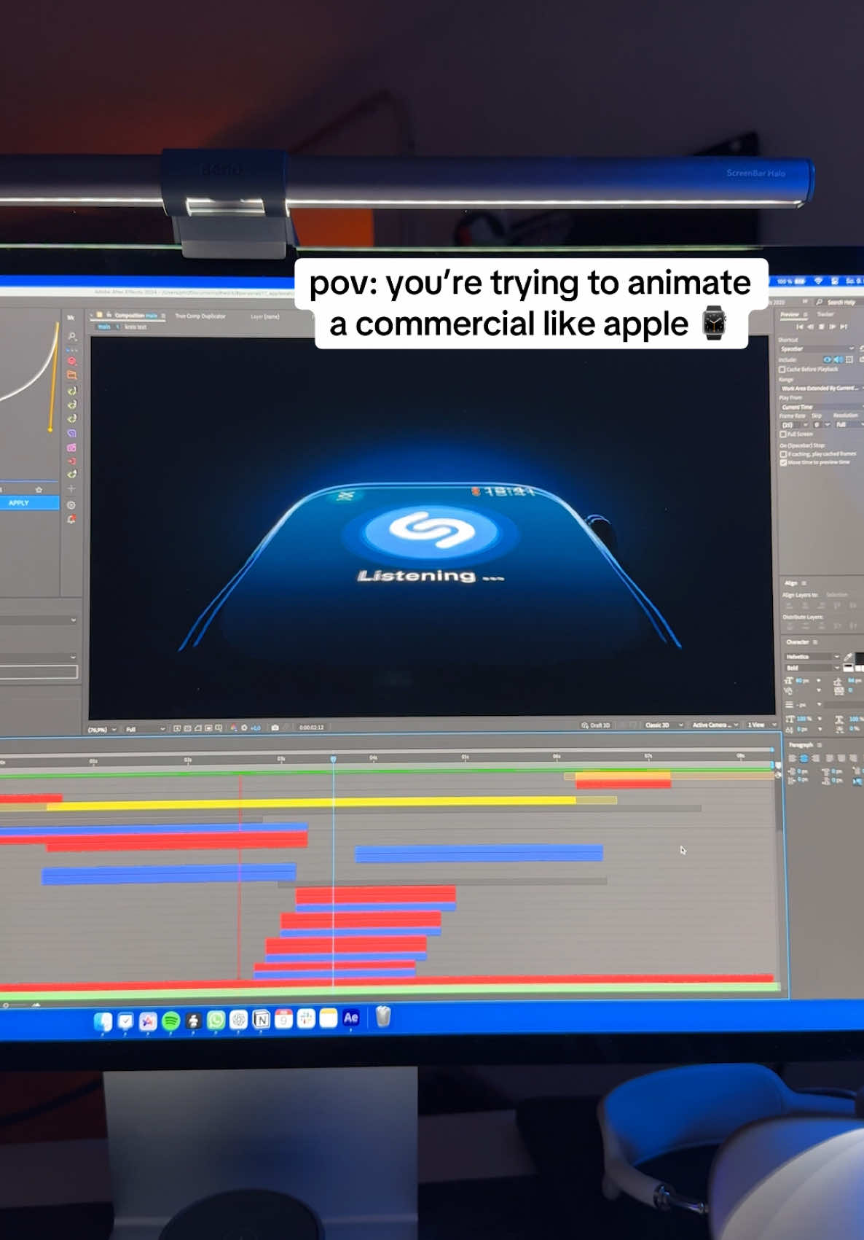The image size is (864, 1240).
Task: Enable Cache Before Playback checkbox
Action: [x=782, y=370]
